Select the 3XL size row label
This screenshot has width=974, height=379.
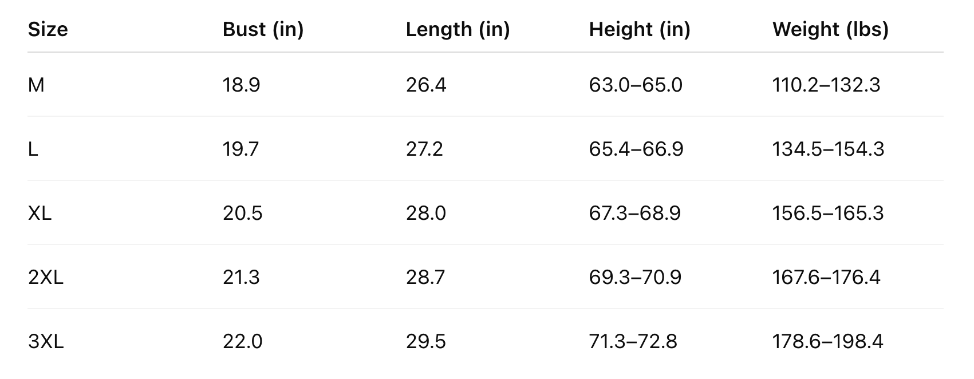point(46,342)
